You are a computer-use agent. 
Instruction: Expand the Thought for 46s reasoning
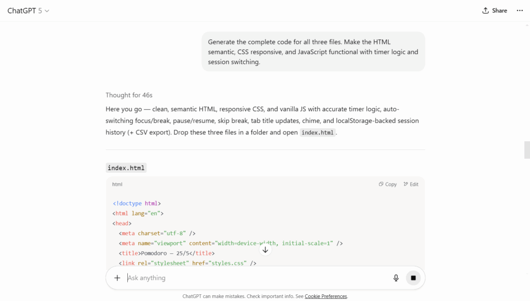(129, 95)
